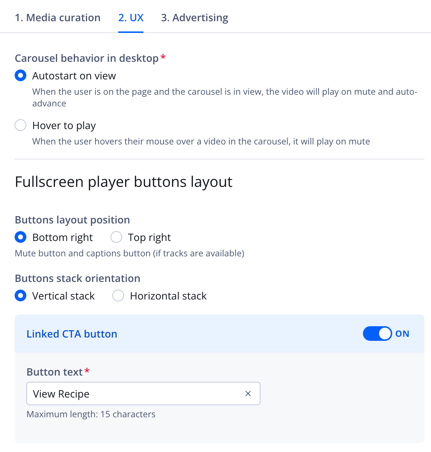The image size is (431, 452).
Task: Click the Buttons layout position label
Action: 72,220
